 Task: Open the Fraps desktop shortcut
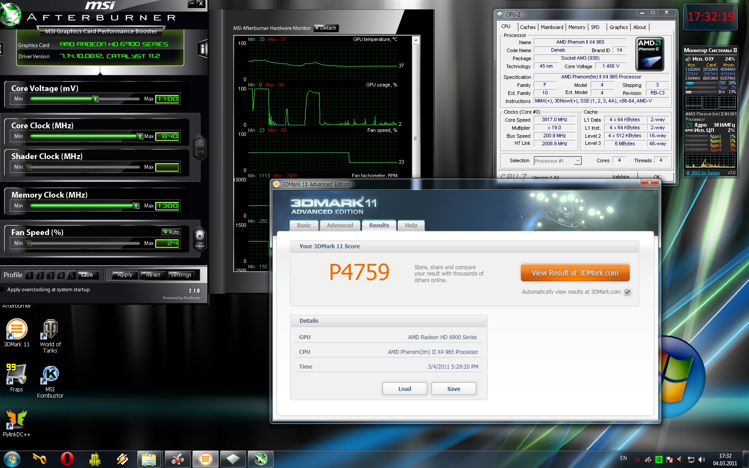(x=16, y=378)
